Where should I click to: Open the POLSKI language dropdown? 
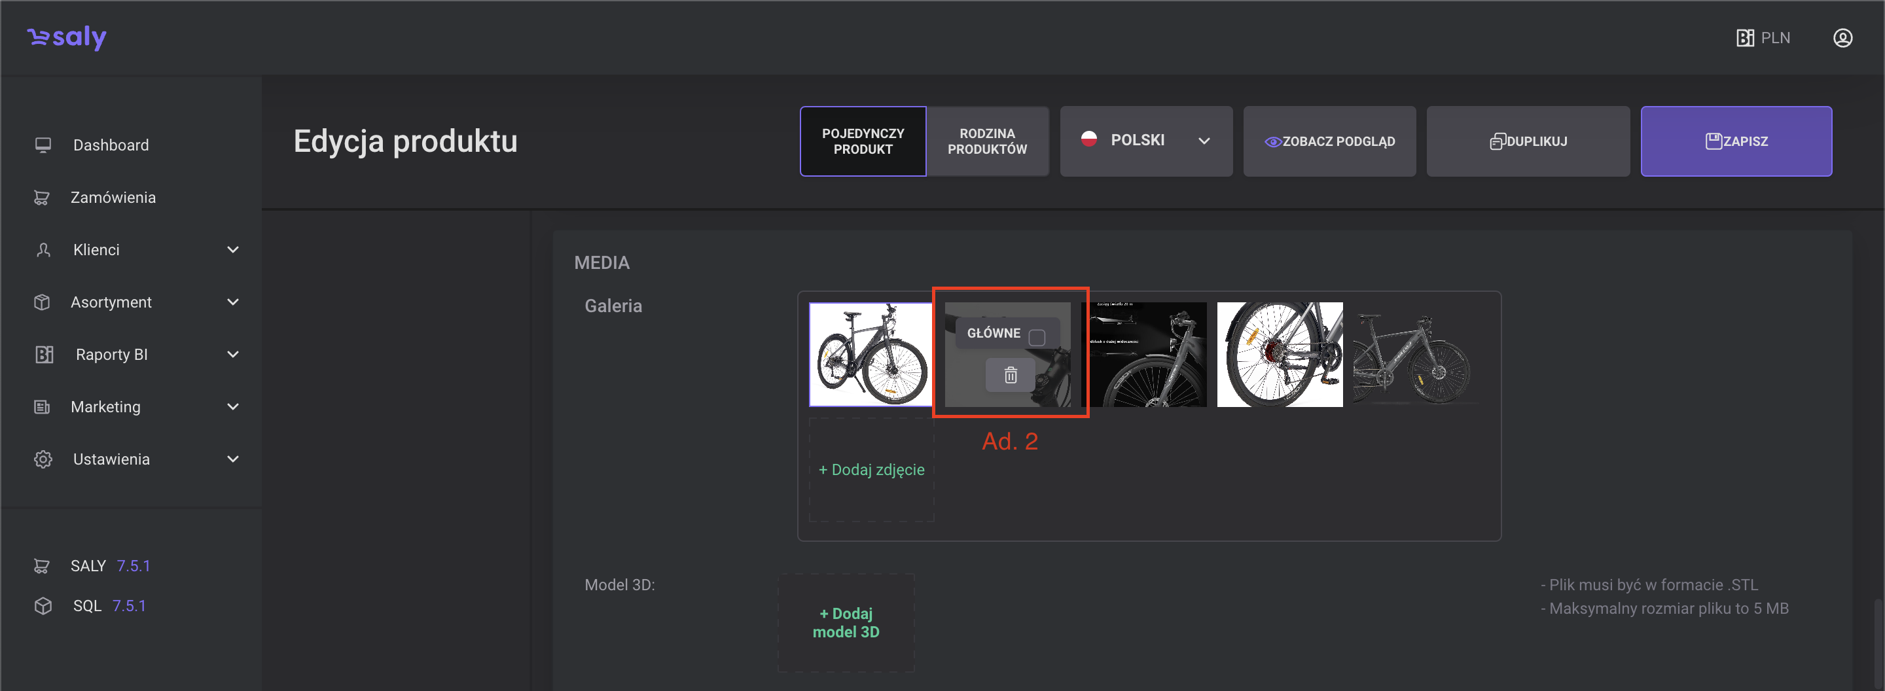pyautogui.click(x=1145, y=141)
